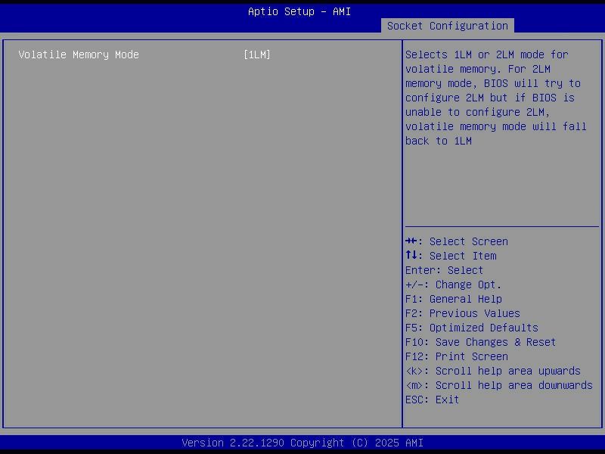Open the [1LM] option value
605x454 pixels.
tap(257, 54)
